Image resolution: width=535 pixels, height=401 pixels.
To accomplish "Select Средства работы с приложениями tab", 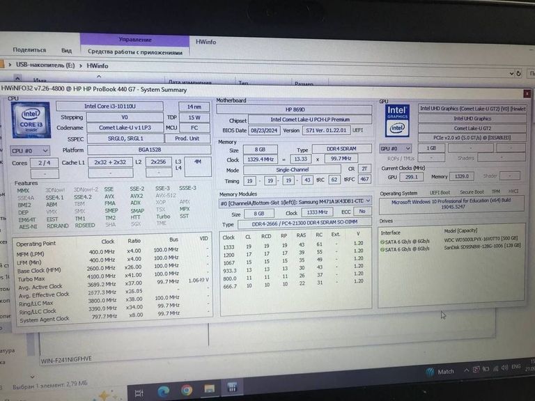I will pos(135,52).
